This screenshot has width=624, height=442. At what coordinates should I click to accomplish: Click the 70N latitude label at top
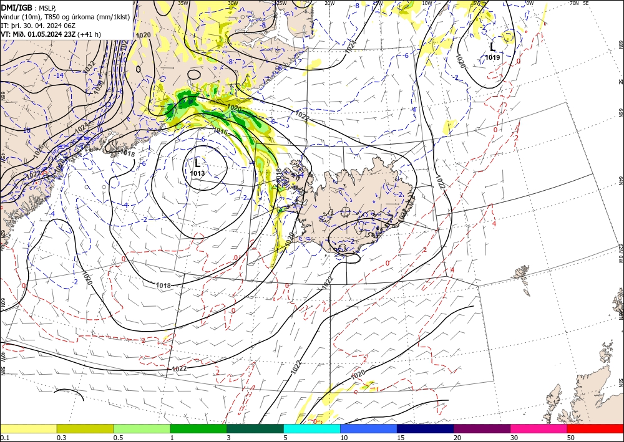573,3
